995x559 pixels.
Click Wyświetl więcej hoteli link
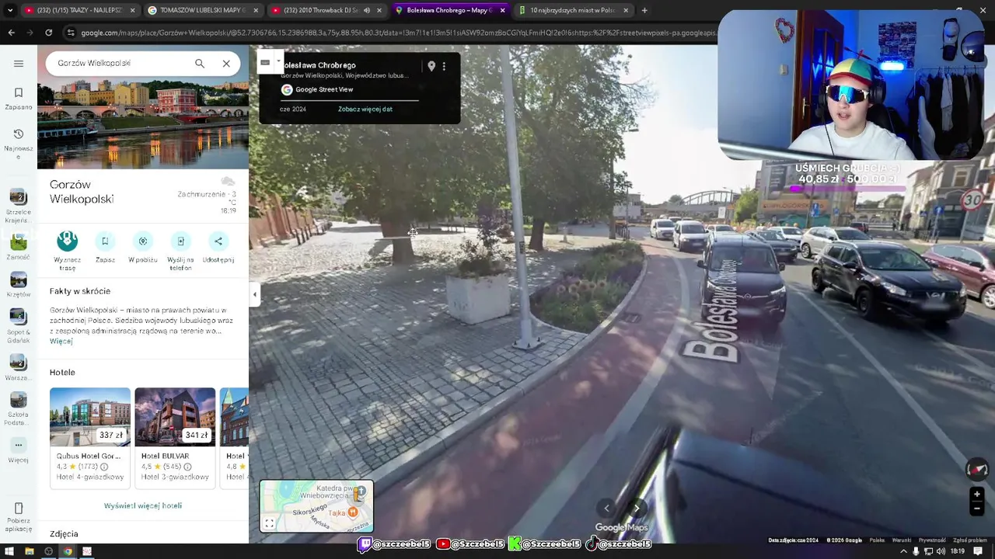coord(143,505)
